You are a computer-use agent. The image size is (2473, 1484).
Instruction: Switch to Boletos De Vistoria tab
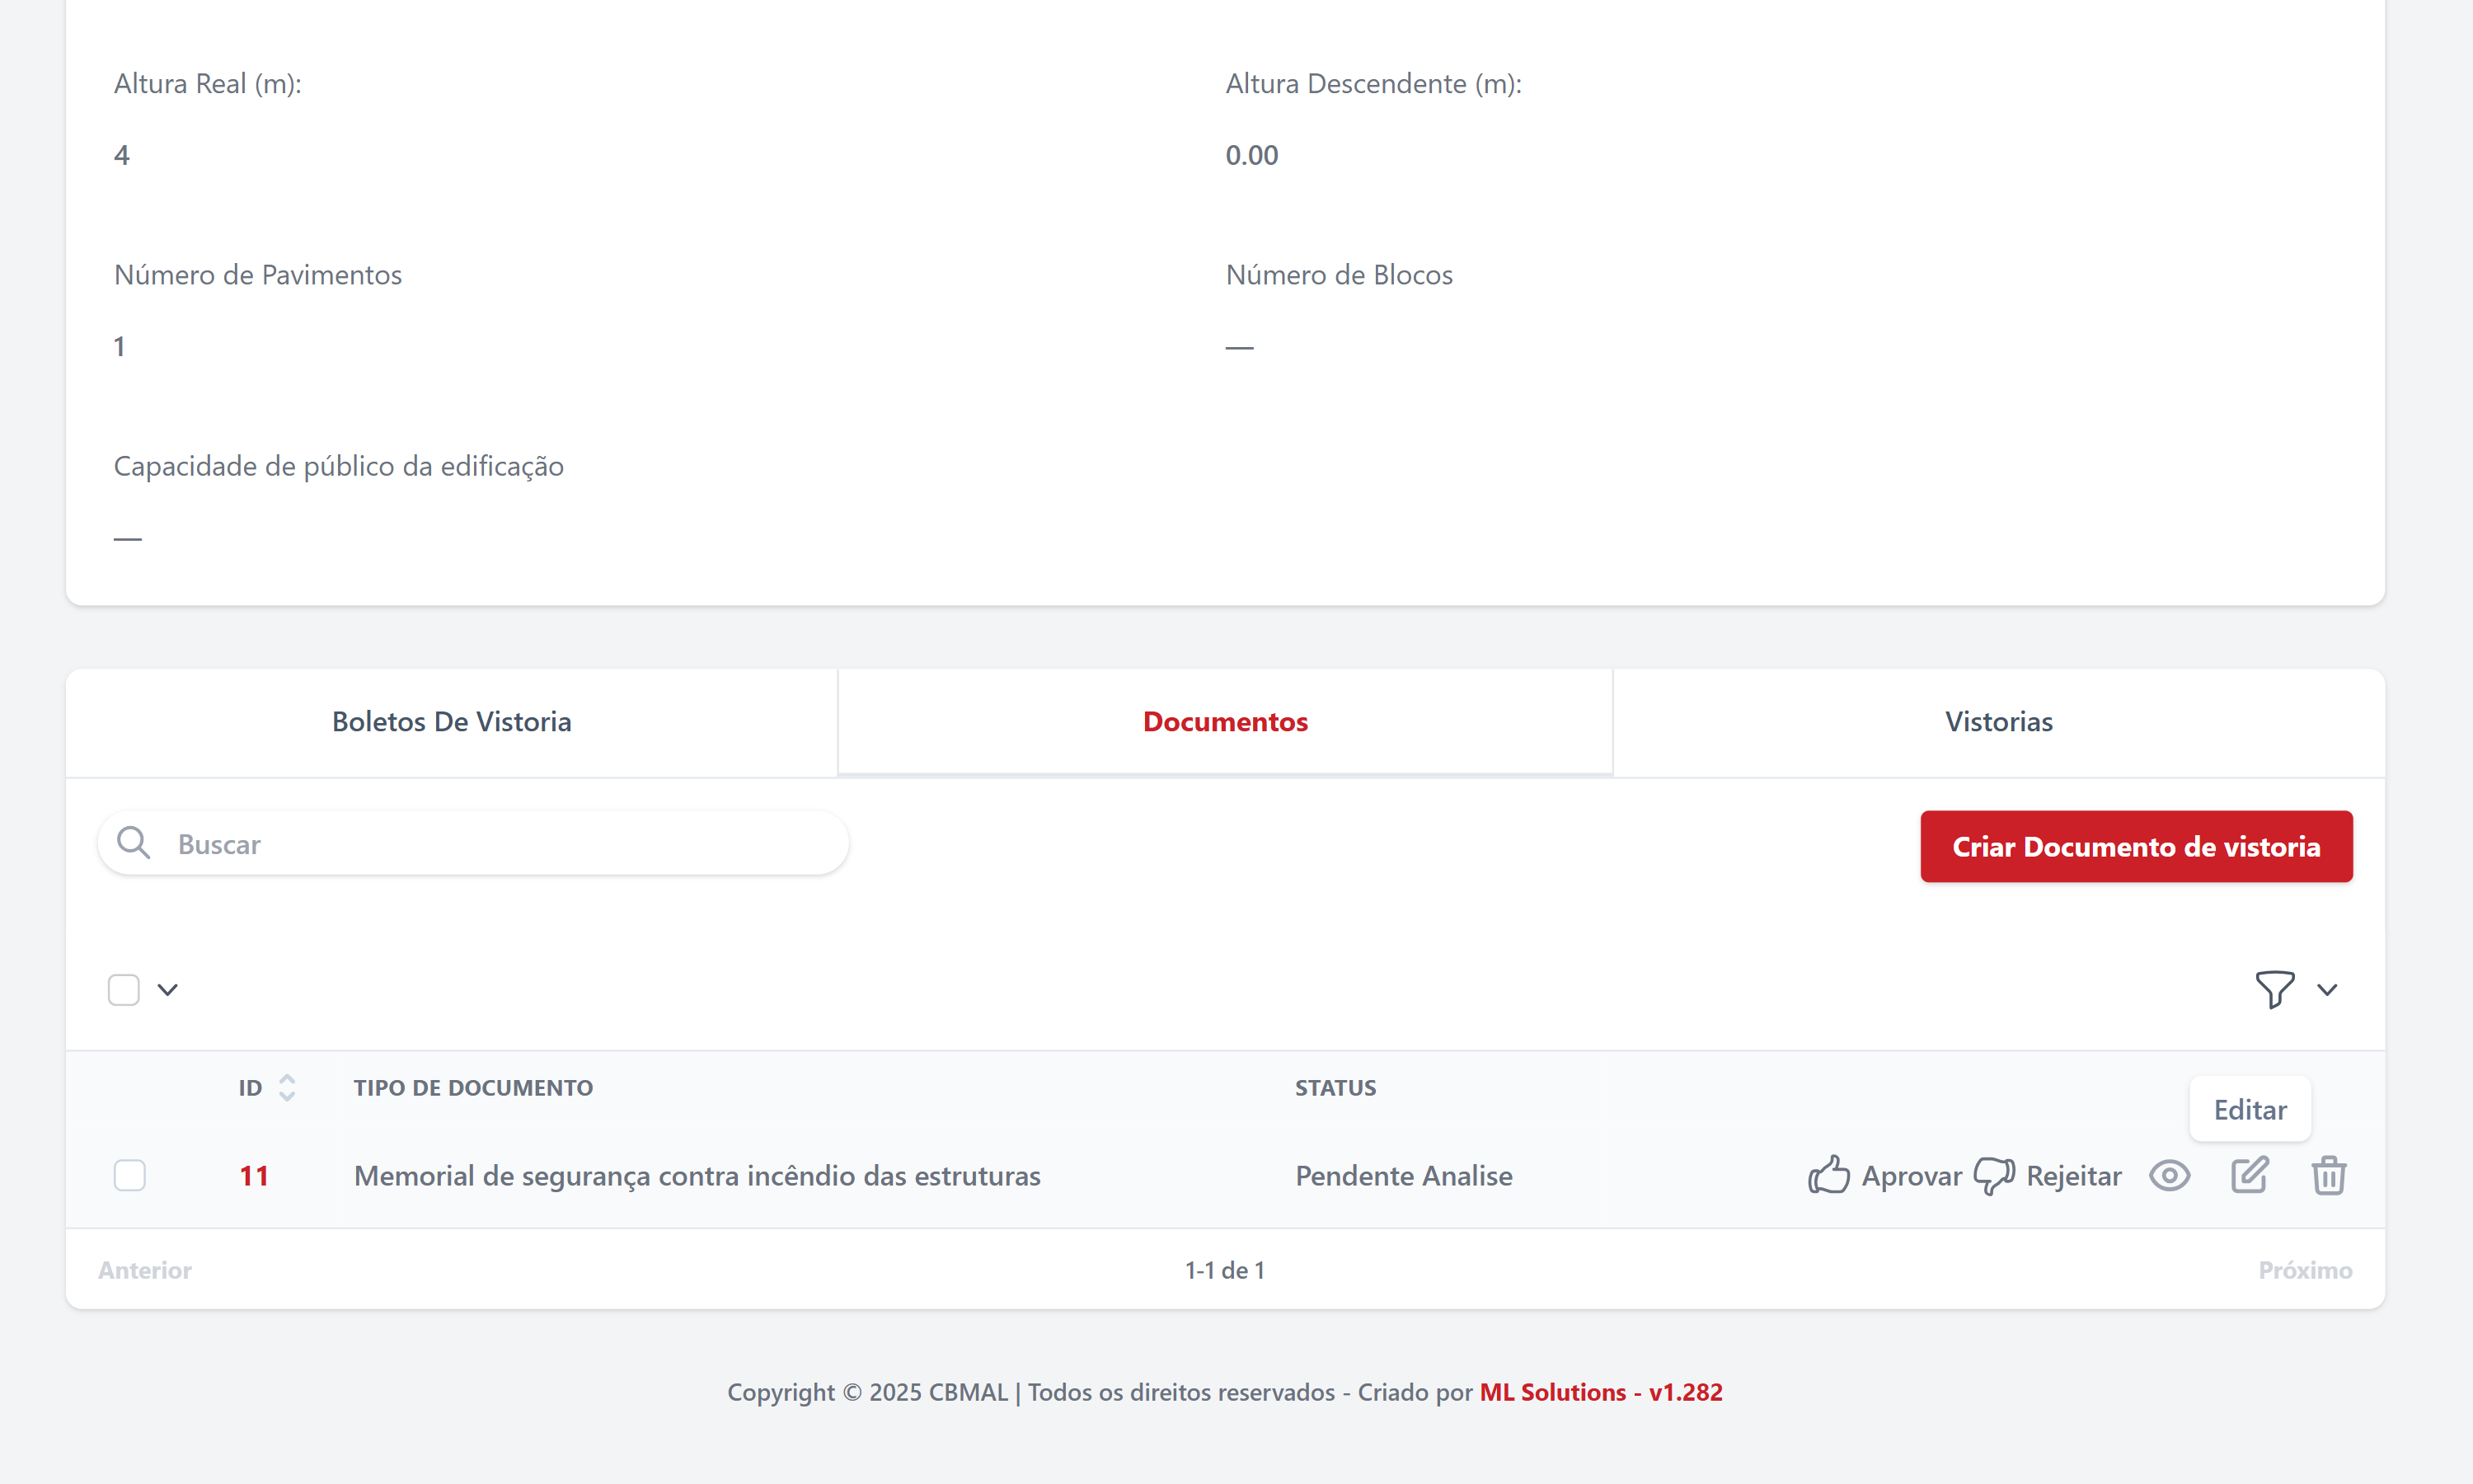pyautogui.click(x=452, y=722)
